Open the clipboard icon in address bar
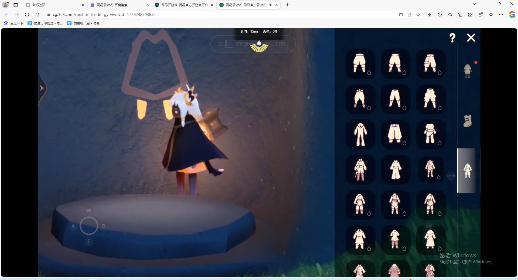This screenshot has height=280, width=518. pos(401,15)
